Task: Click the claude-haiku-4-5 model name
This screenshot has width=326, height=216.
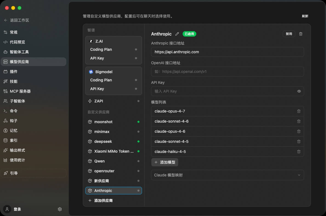Action: pyautogui.click(x=170, y=152)
